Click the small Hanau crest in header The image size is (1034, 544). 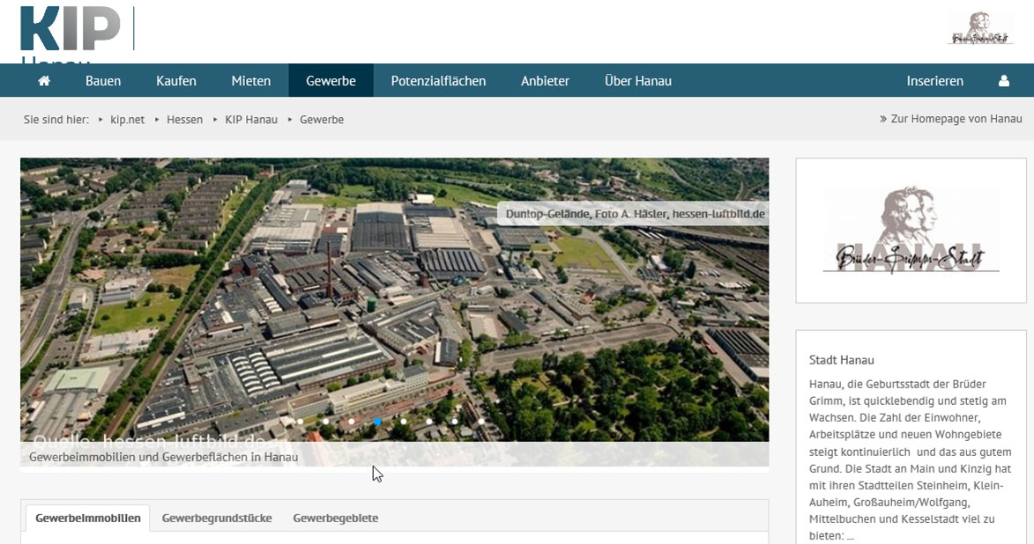tap(981, 29)
